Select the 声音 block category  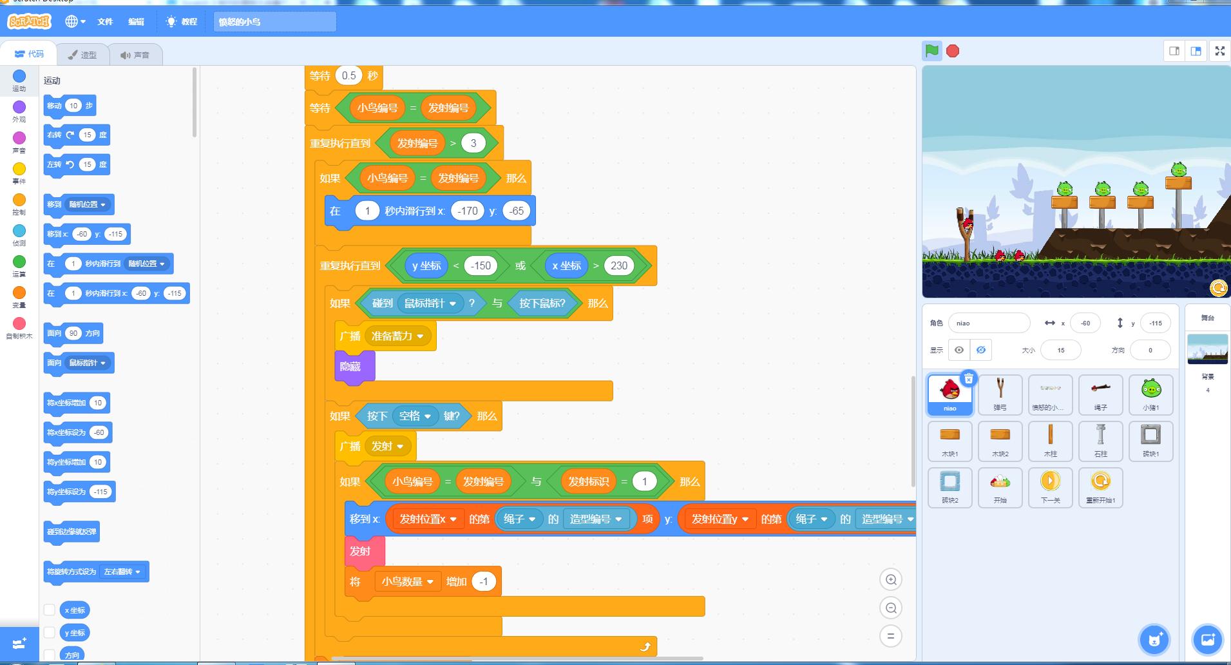coord(19,142)
